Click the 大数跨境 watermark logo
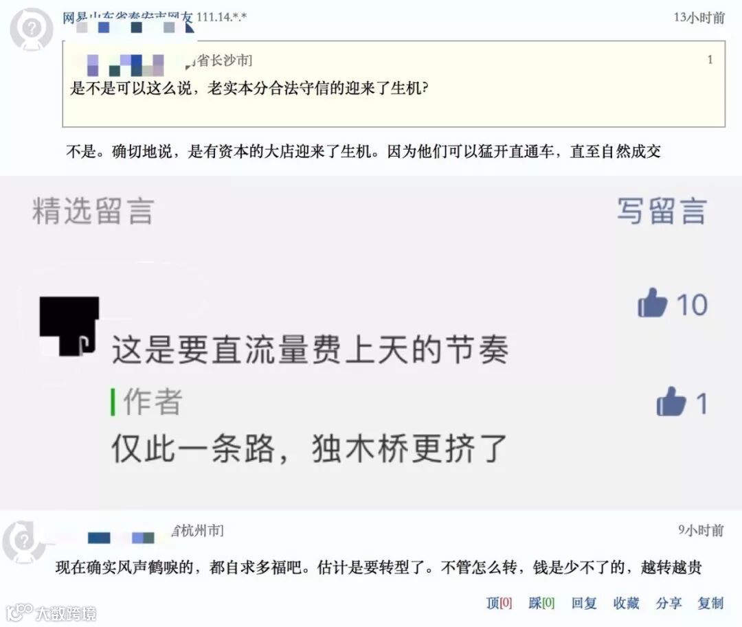The width and height of the screenshot is (742, 627). pos(52,613)
